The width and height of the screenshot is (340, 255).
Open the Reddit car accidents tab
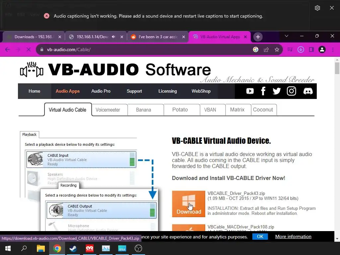pos(158,37)
